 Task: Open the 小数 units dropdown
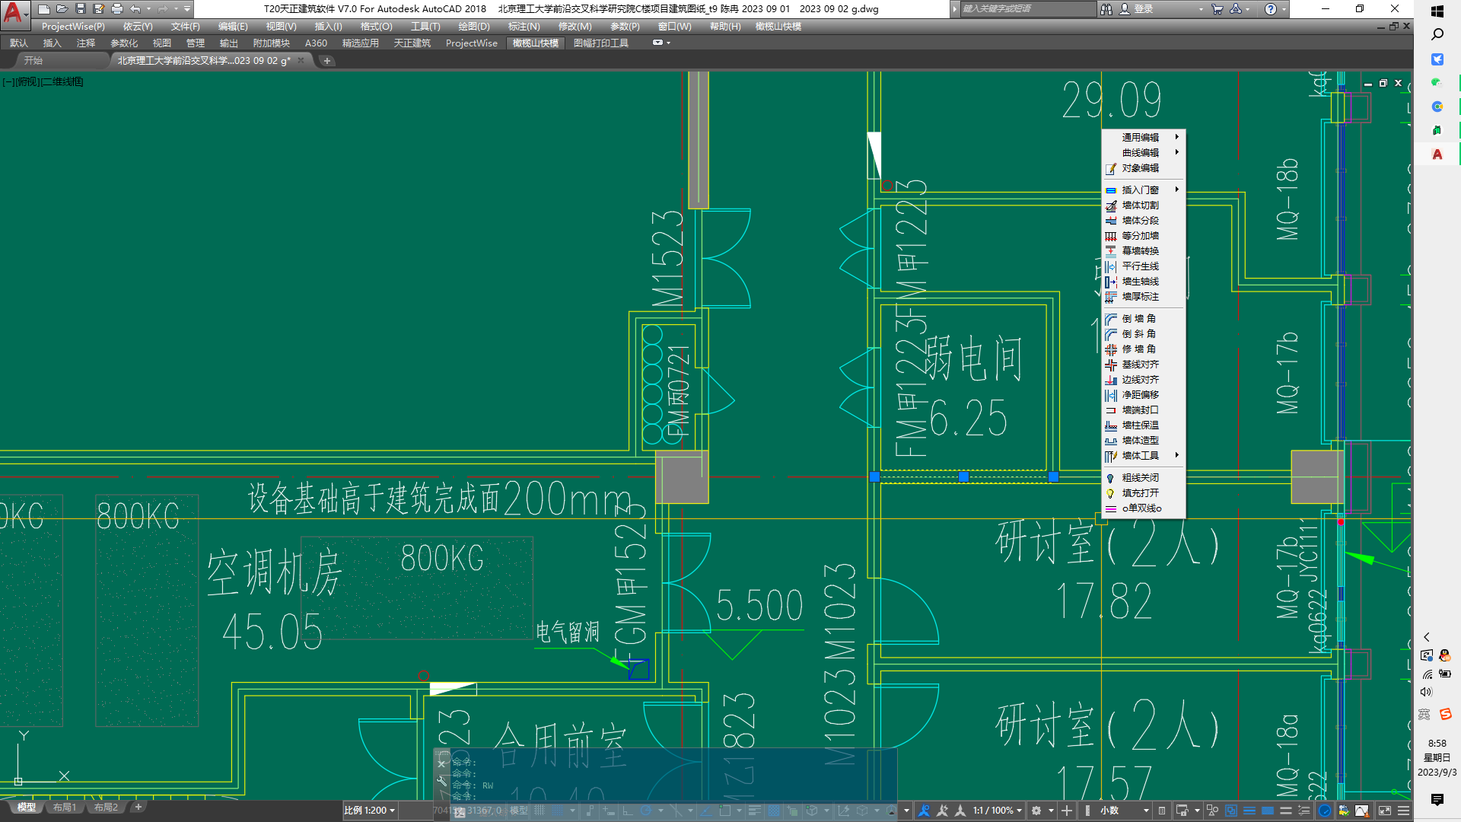[1123, 811]
